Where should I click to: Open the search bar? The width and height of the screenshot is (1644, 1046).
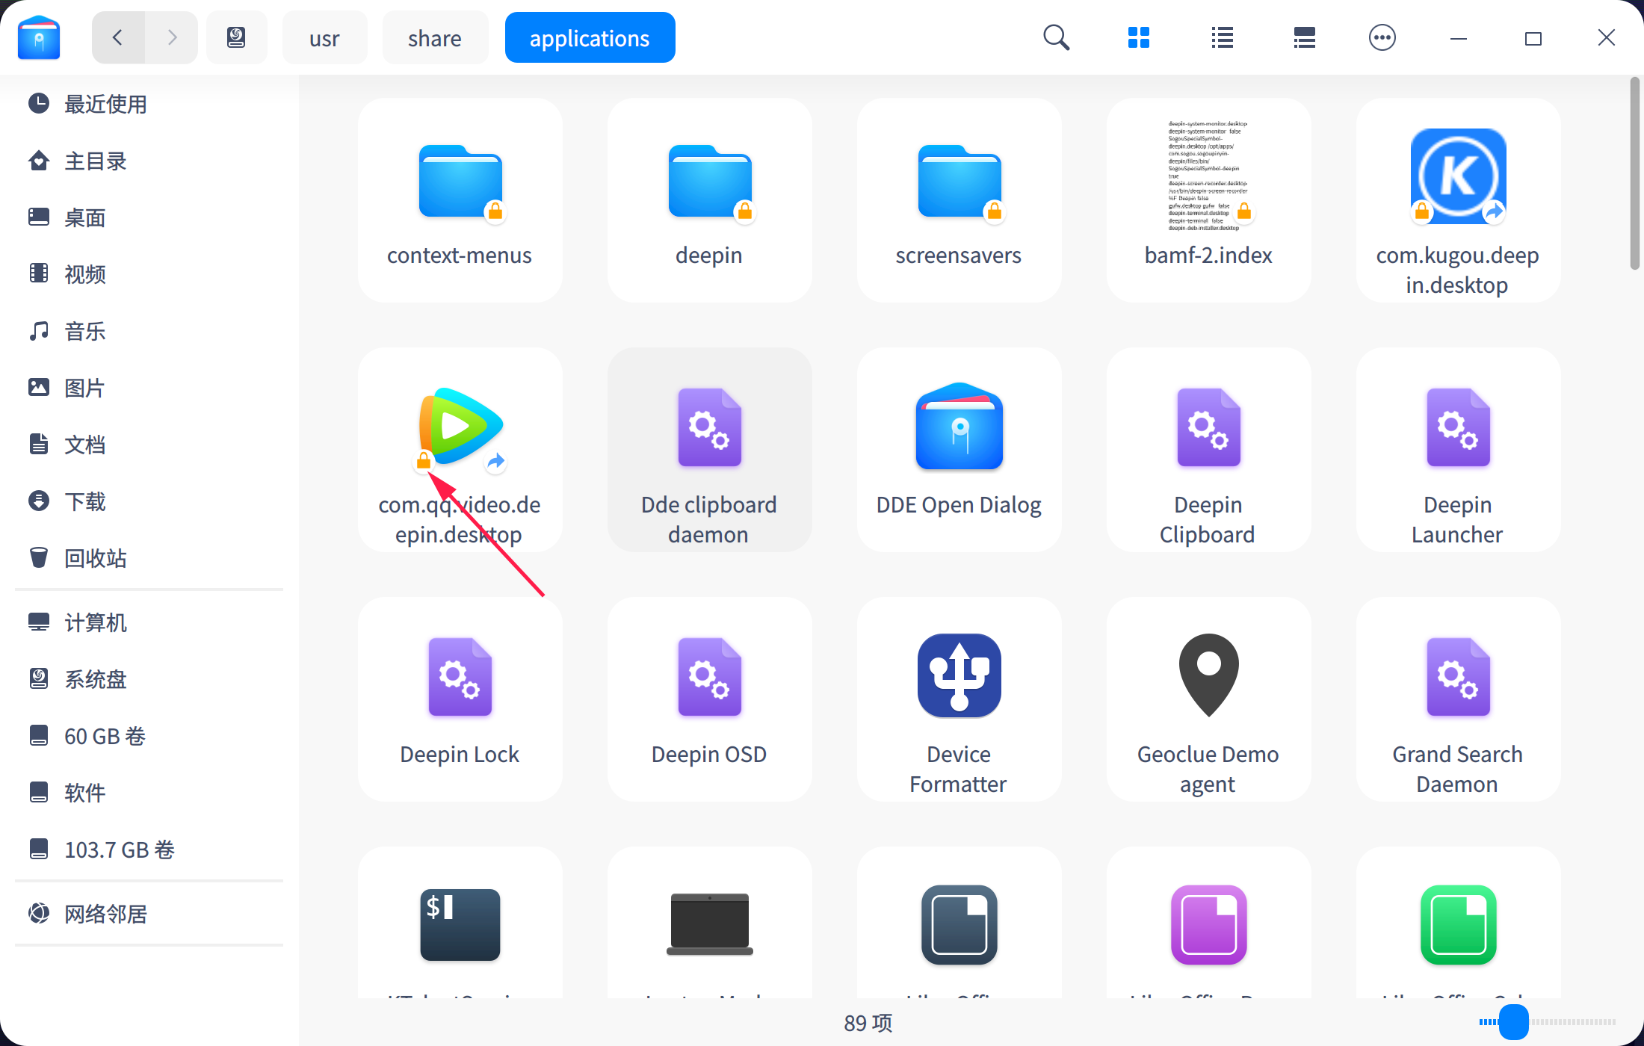coord(1056,37)
